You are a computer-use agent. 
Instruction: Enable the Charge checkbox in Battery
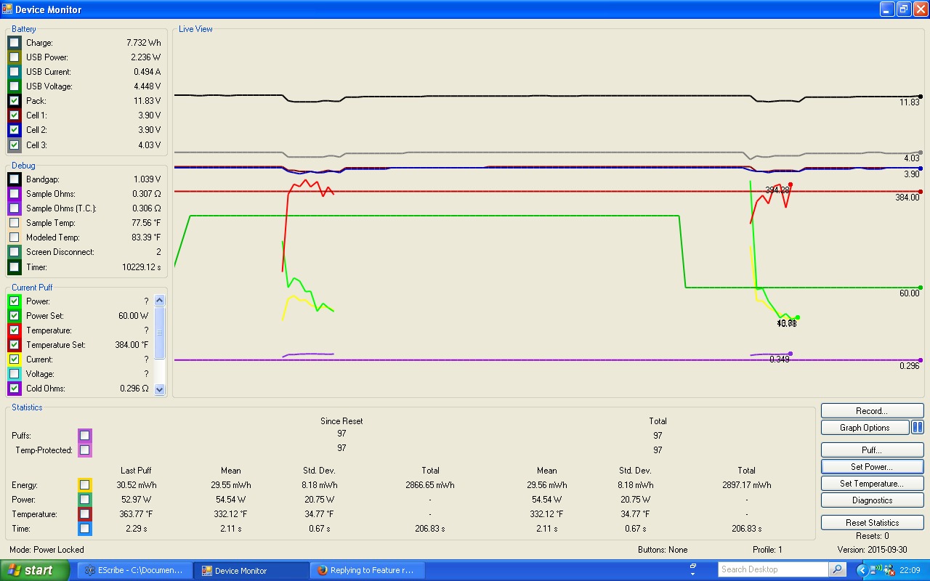pyautogui.click(x=15, y=43)
